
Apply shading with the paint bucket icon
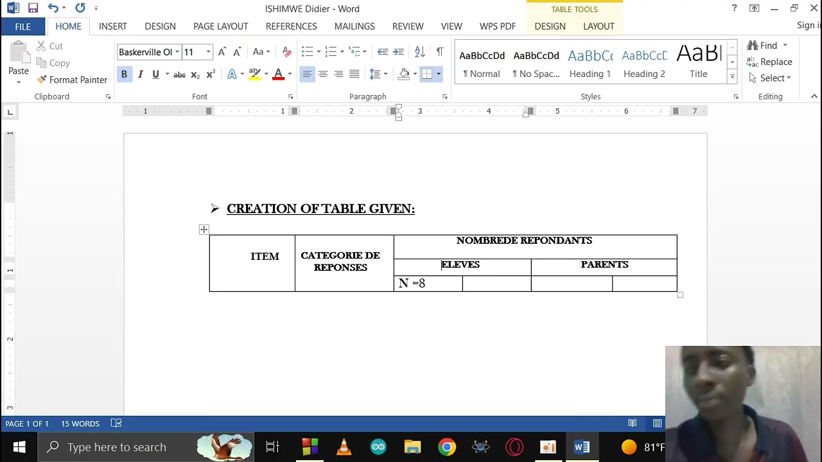(x=404, y=74)
